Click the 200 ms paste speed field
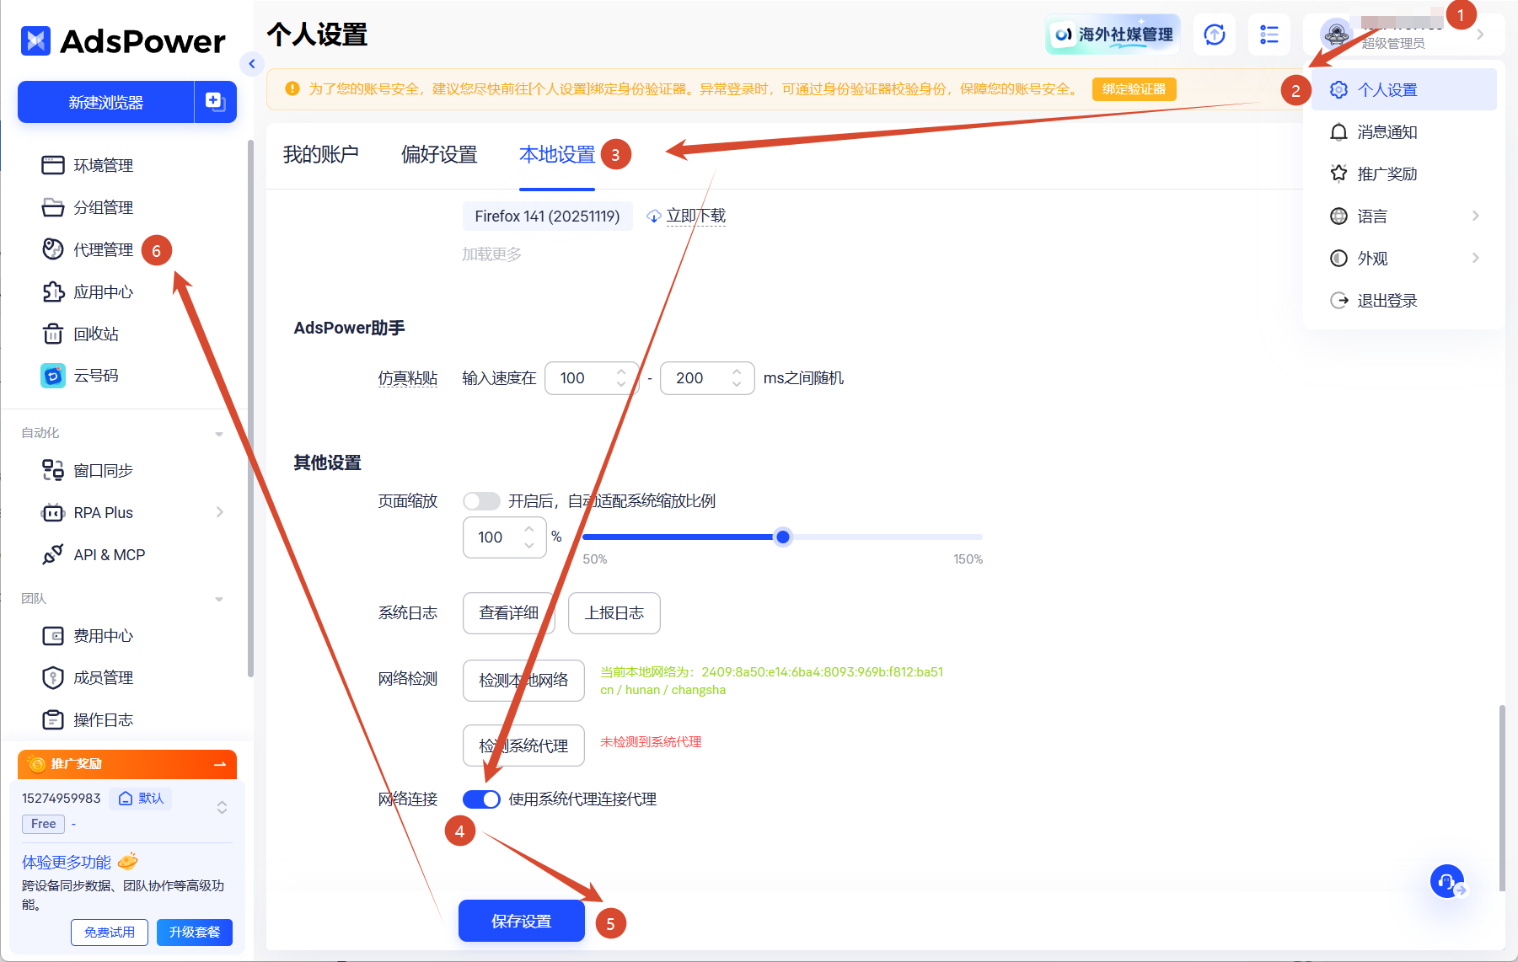Viewport: 1518px width, 962px height. click(x=706, y=378)
